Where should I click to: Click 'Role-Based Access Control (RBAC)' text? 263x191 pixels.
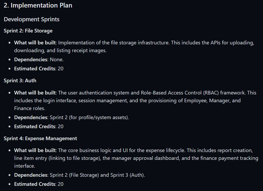tap(180, 93)
